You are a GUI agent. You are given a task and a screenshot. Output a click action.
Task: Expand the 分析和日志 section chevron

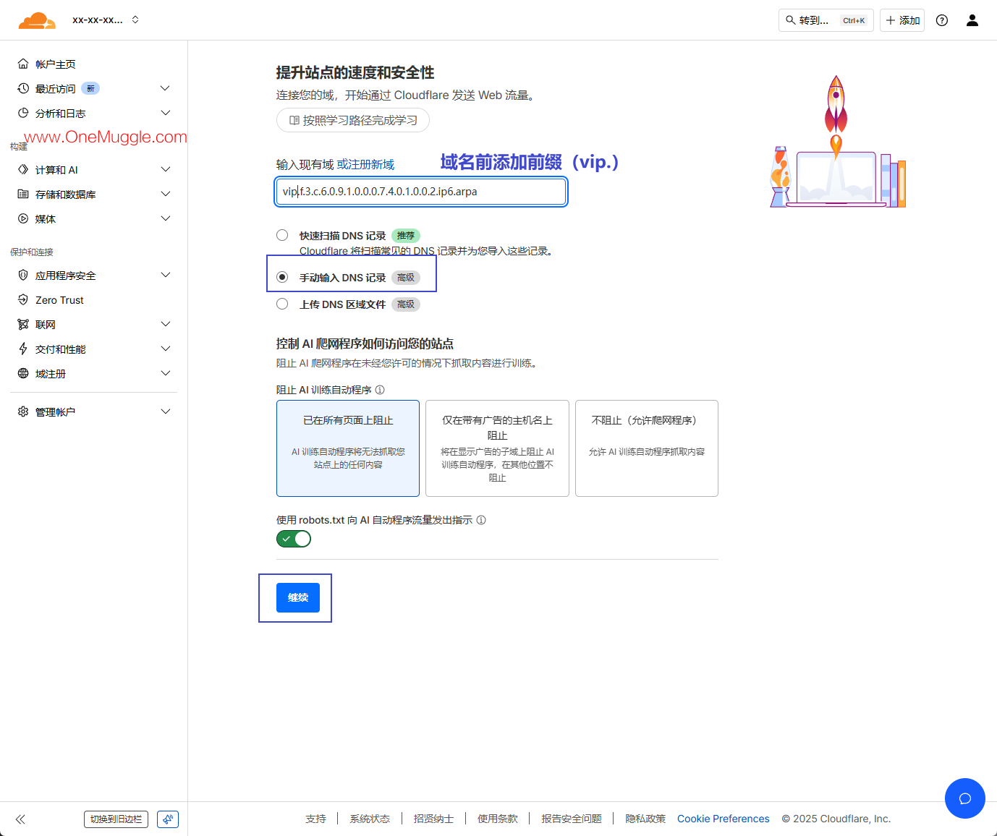pos(165,113)
